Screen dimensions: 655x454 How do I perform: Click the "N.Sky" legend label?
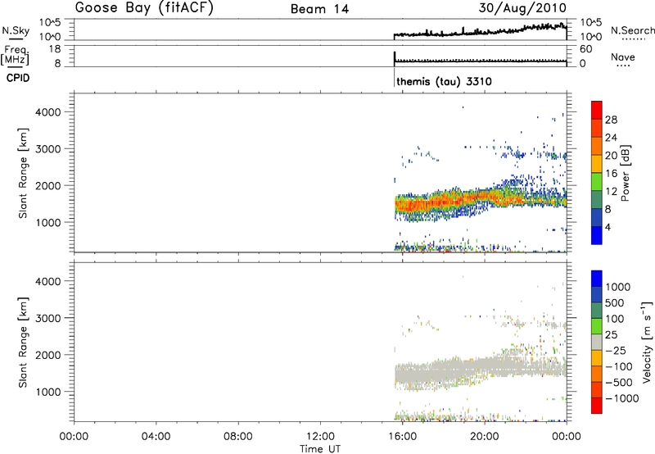pyautogui.click(x=16, y=30)
